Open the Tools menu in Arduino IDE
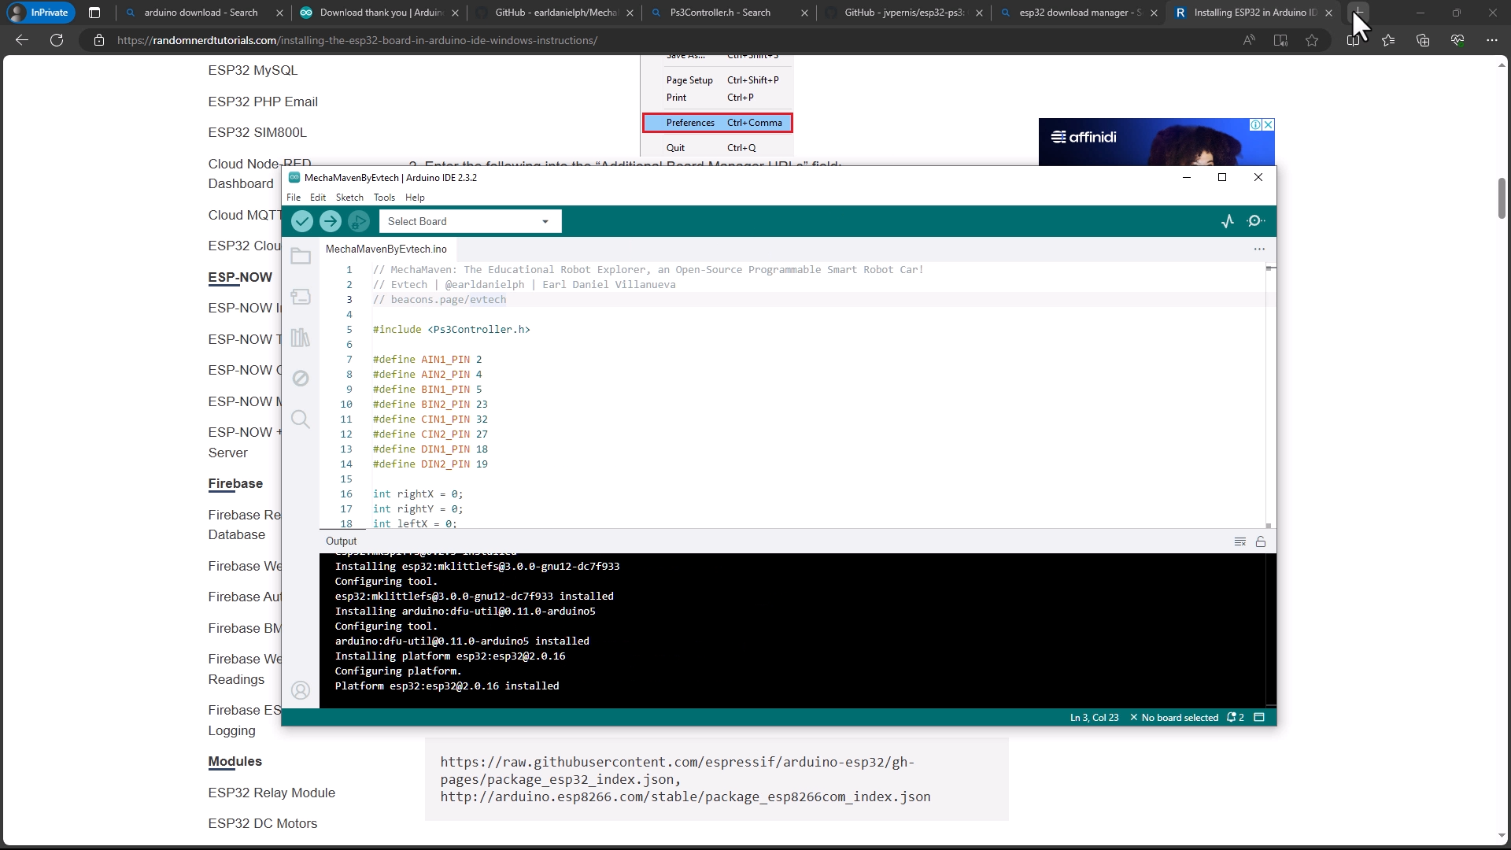 click(384, 198)
